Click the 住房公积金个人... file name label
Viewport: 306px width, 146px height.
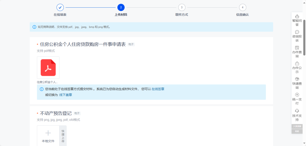coord(47,82)
